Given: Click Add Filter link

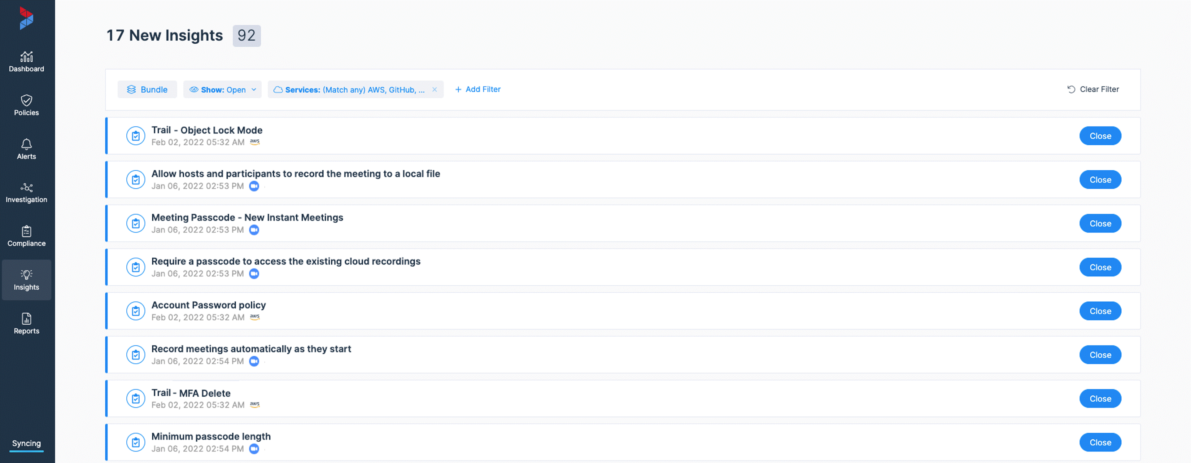Looking at the screenshot, I should (477, 89).
